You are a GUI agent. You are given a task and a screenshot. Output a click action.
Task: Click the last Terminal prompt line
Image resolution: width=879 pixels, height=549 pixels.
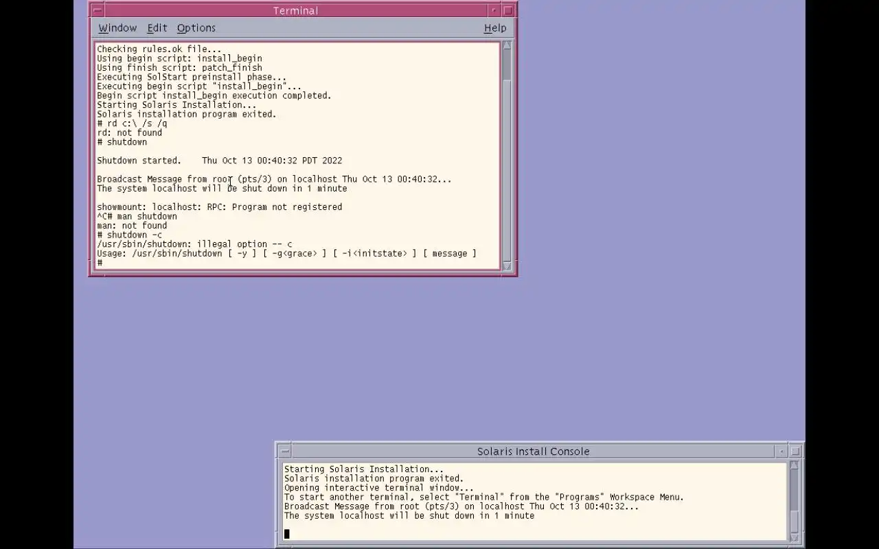(100, 263)
